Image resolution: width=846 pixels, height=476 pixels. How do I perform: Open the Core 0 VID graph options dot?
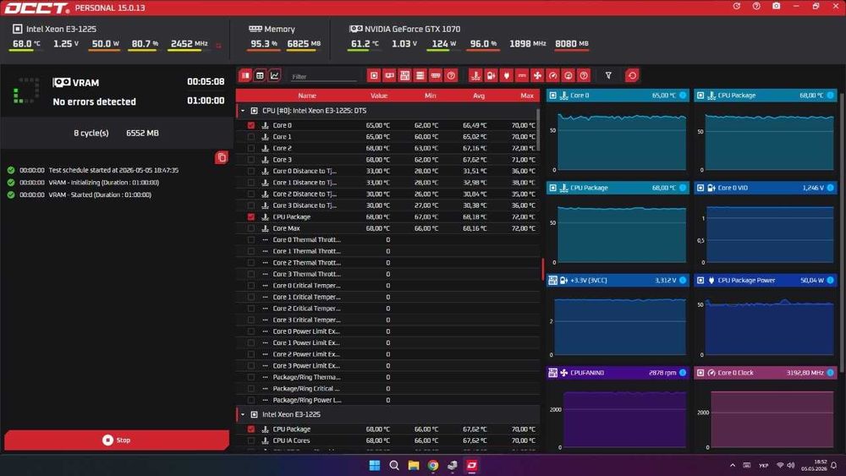[831, 188]
